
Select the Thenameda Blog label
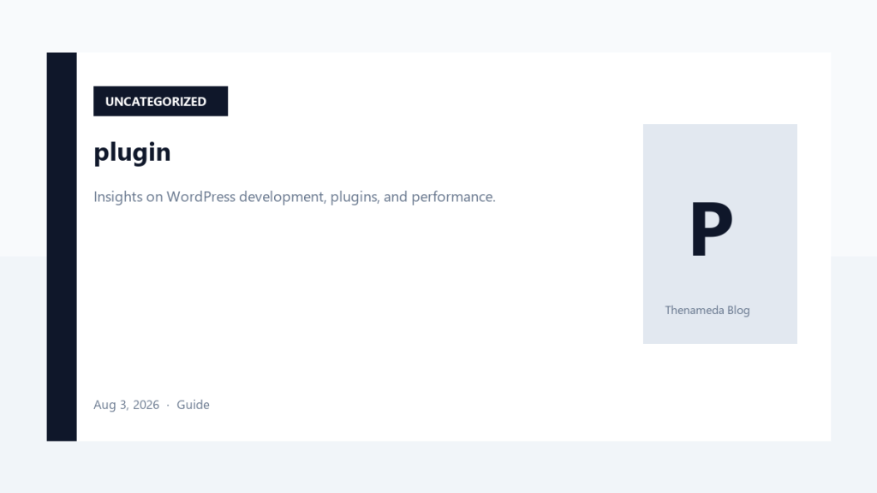(x=707, y=310)
